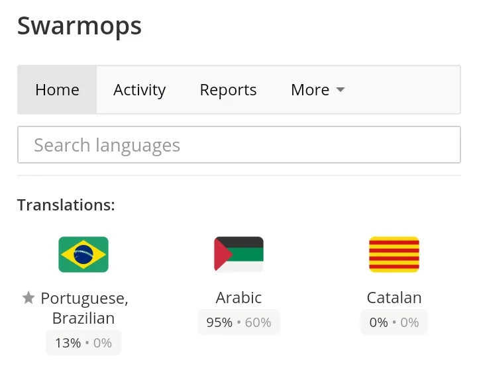The height and width of the screenshot is (370, 477).
Task: Open the Portuguese, Brazilian translation link
Action: [84, 308]
